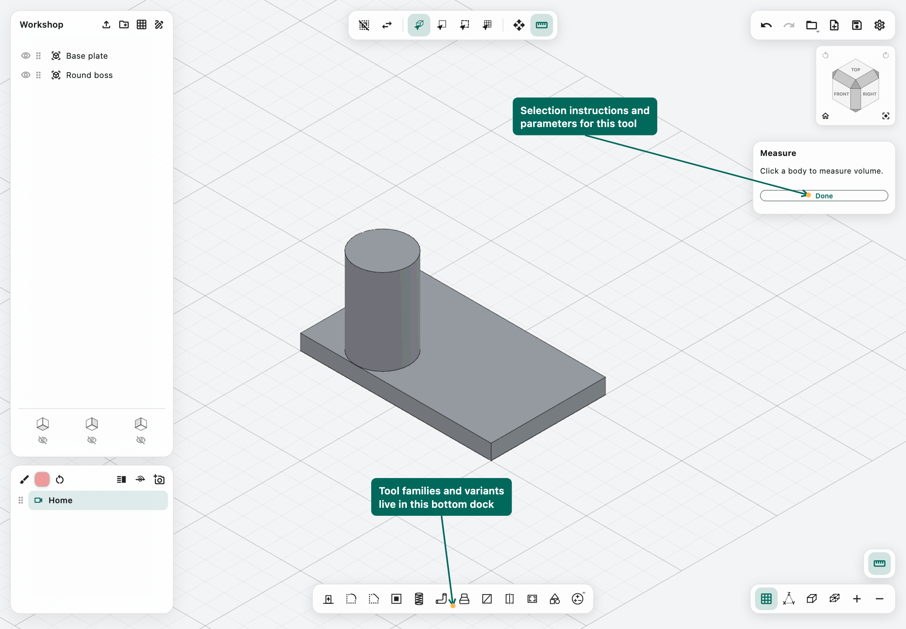Switch to face selection mode
Image resolution: width=906 pixels, height=629 pixels.
442,25
